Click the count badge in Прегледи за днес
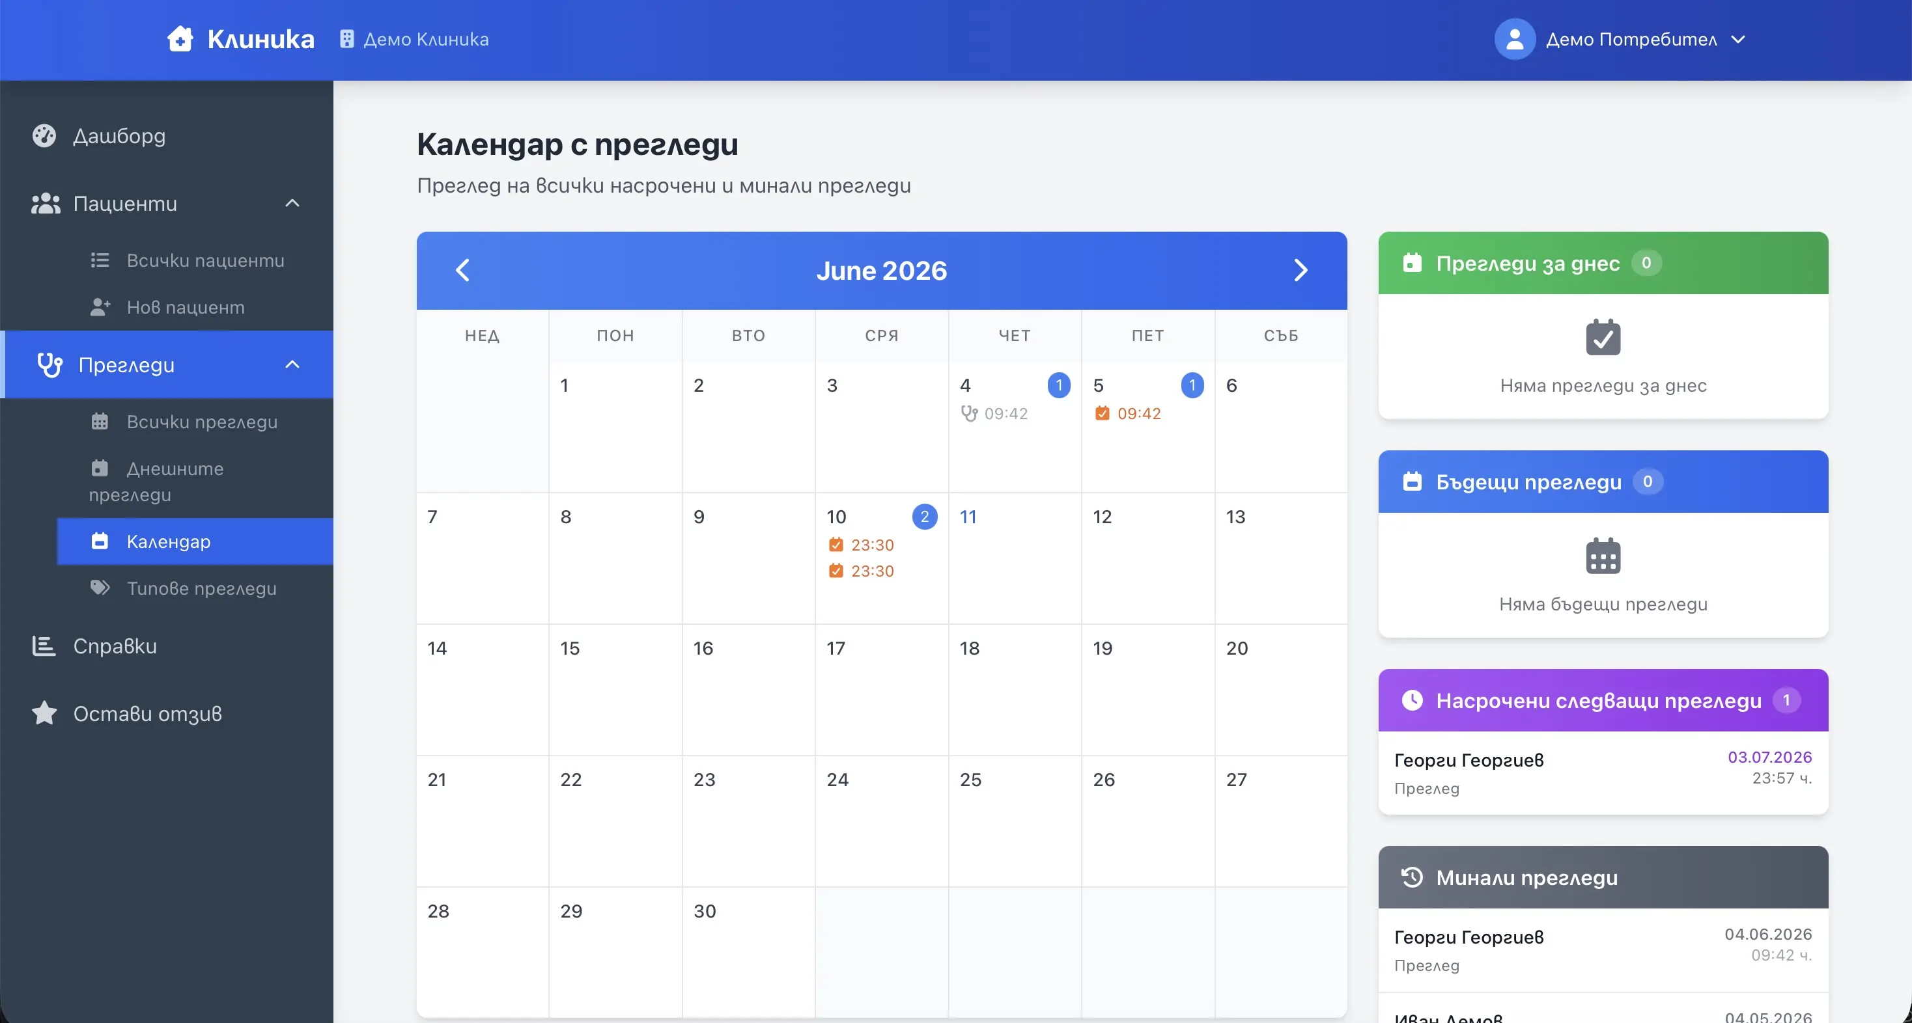Screen dimensions: 1912x1023 tap(1646, 263)
